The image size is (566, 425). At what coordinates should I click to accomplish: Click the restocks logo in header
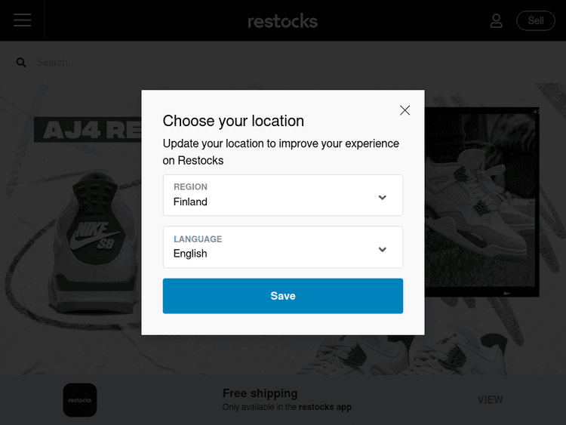282,21
